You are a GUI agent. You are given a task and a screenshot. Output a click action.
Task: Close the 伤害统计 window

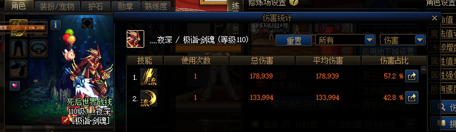click(x=435, y=18)
